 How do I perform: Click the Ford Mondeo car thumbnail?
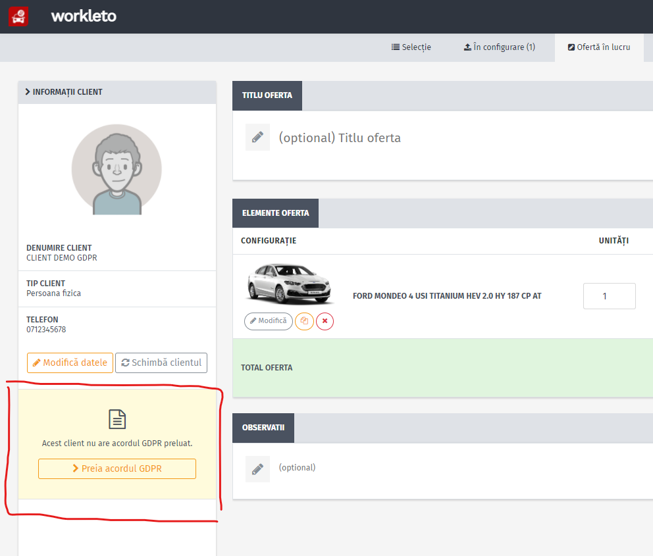click(x=290, y=284)
